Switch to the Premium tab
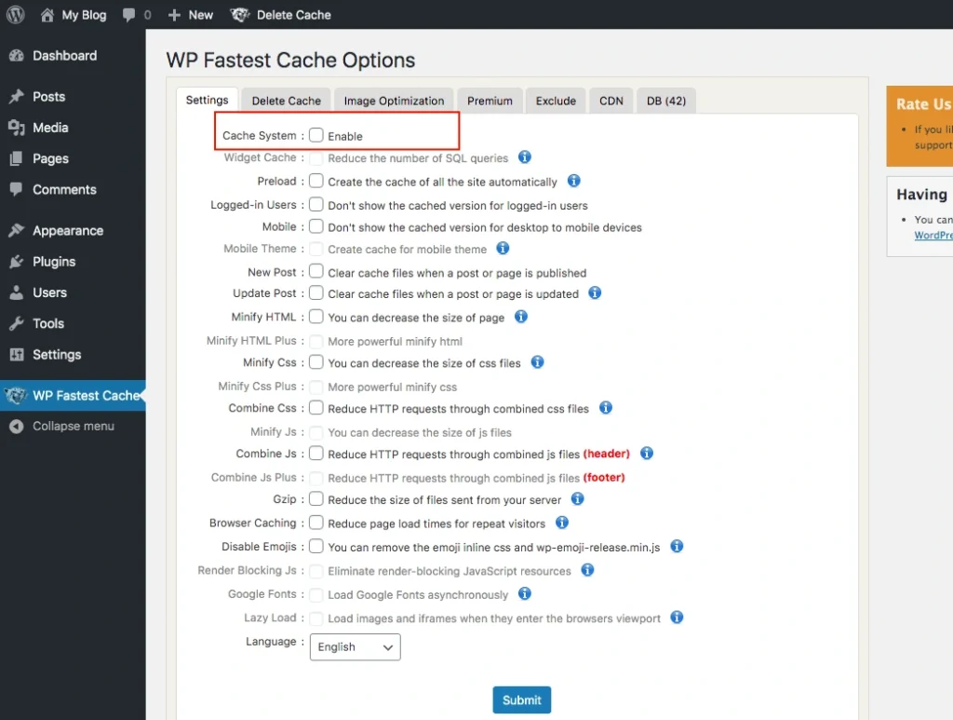This screenshot has height=720, width=953. click(x=490, y=101)
